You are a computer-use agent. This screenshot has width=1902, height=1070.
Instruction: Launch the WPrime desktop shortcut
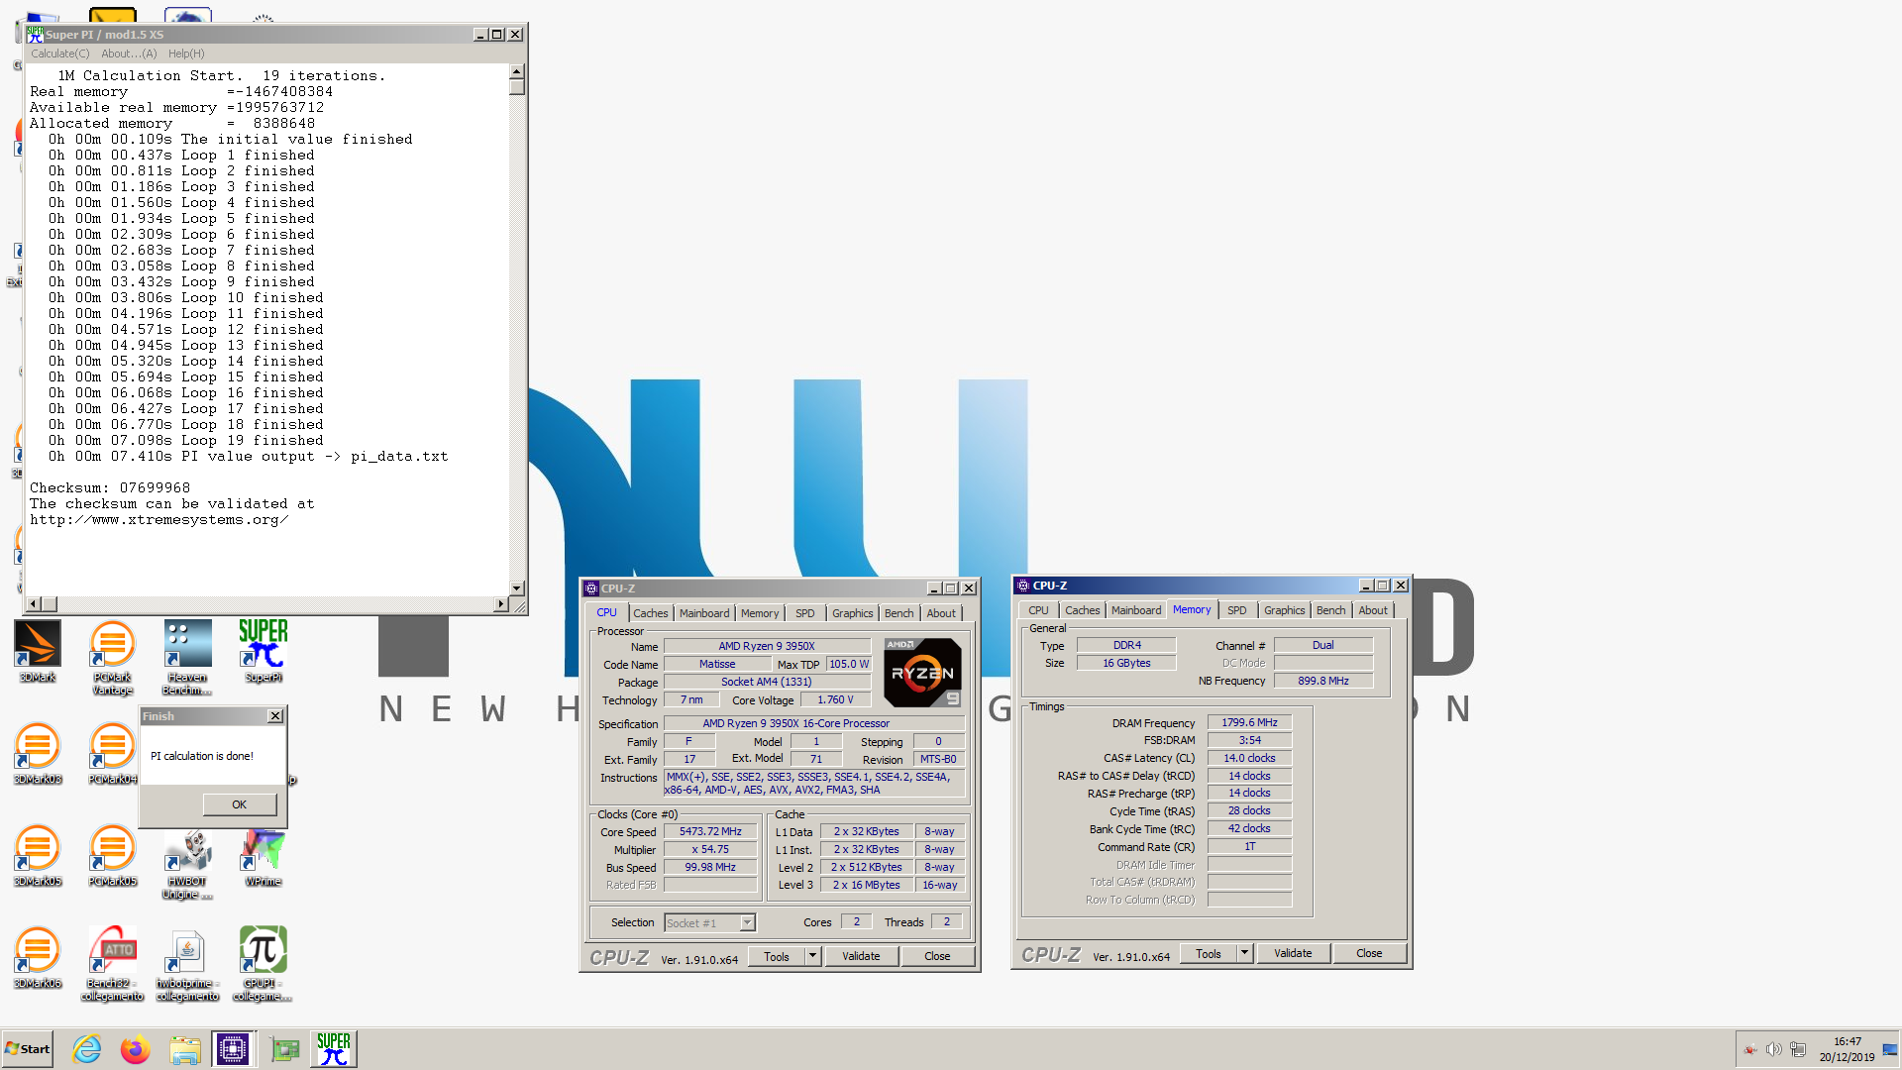[263, 855]
